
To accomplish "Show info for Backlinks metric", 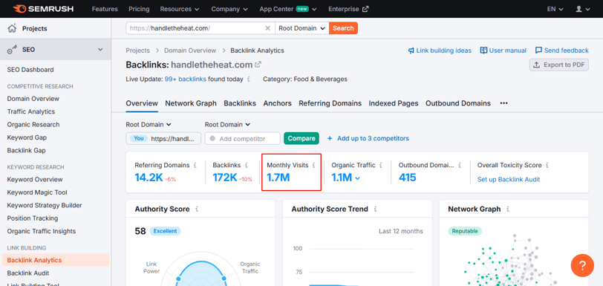I will tap(246, 165).
